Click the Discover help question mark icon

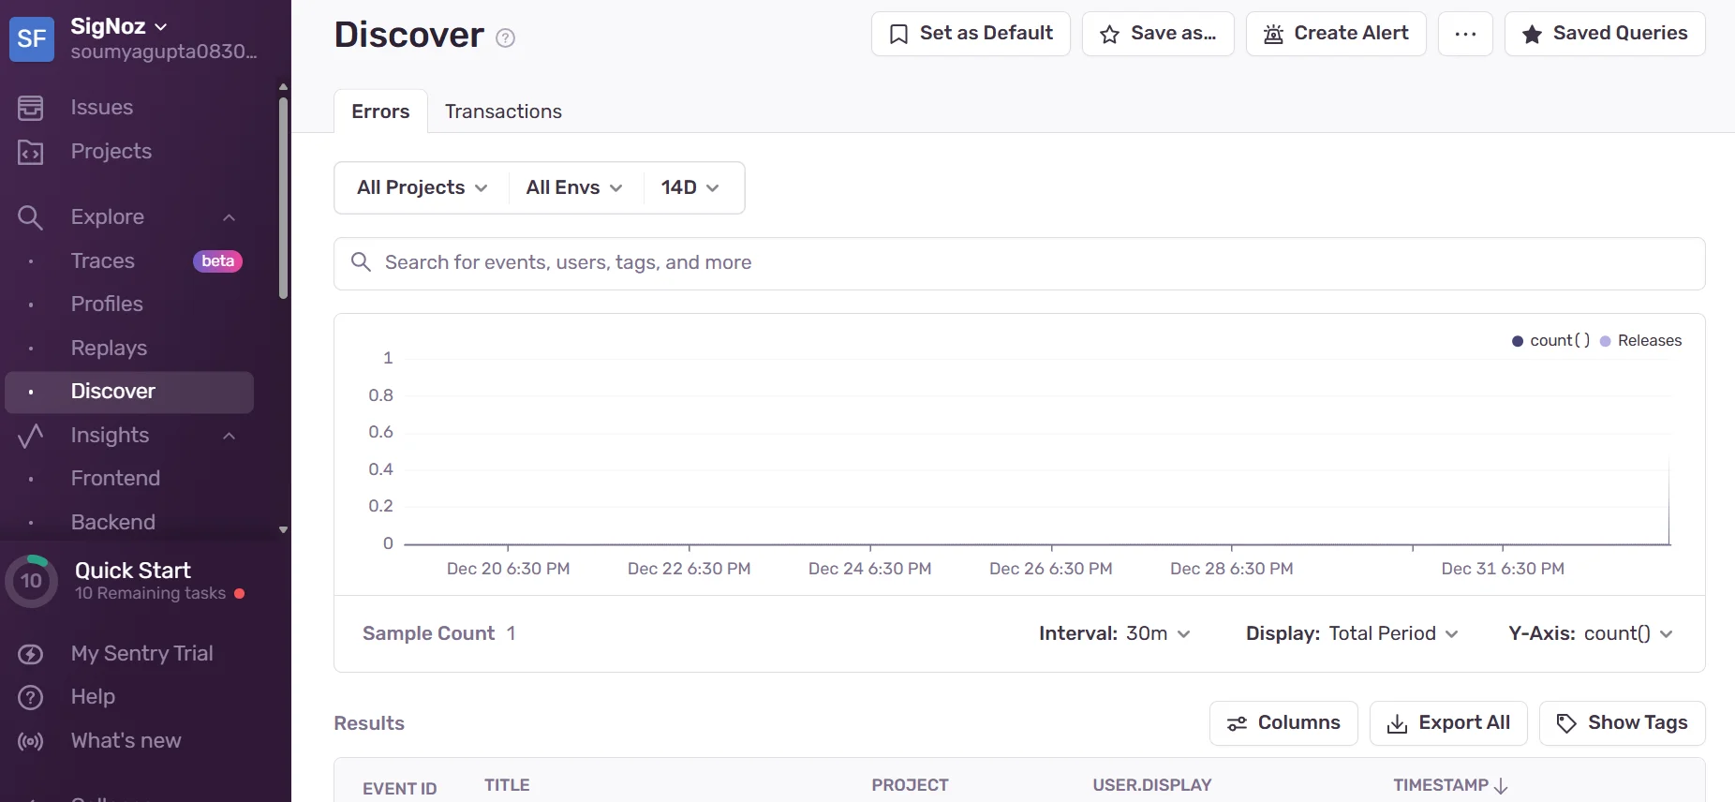505,38
